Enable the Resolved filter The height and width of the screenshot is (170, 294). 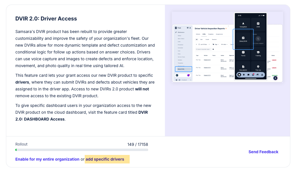214,40
